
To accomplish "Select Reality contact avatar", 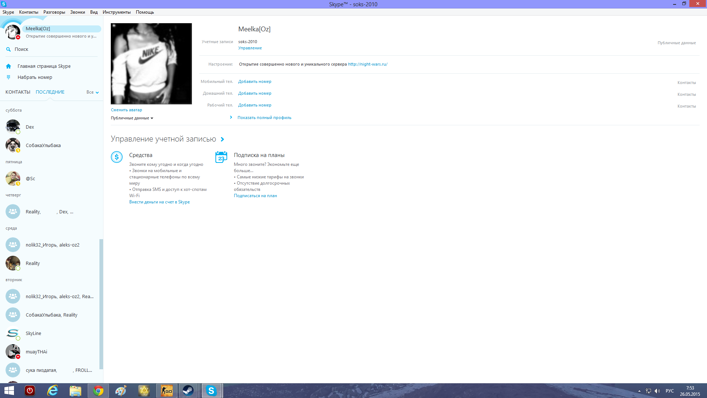I will (x=13, y=263).
